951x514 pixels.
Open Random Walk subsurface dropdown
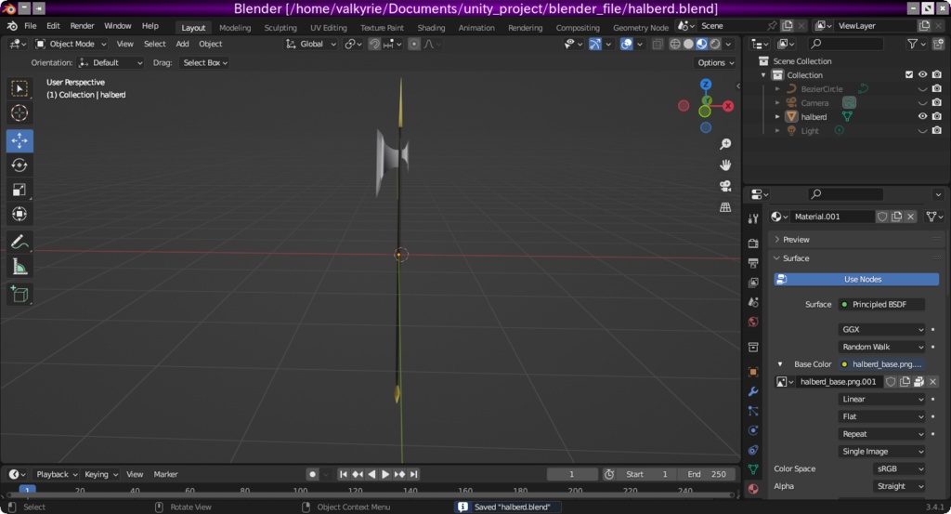(882, 347)
